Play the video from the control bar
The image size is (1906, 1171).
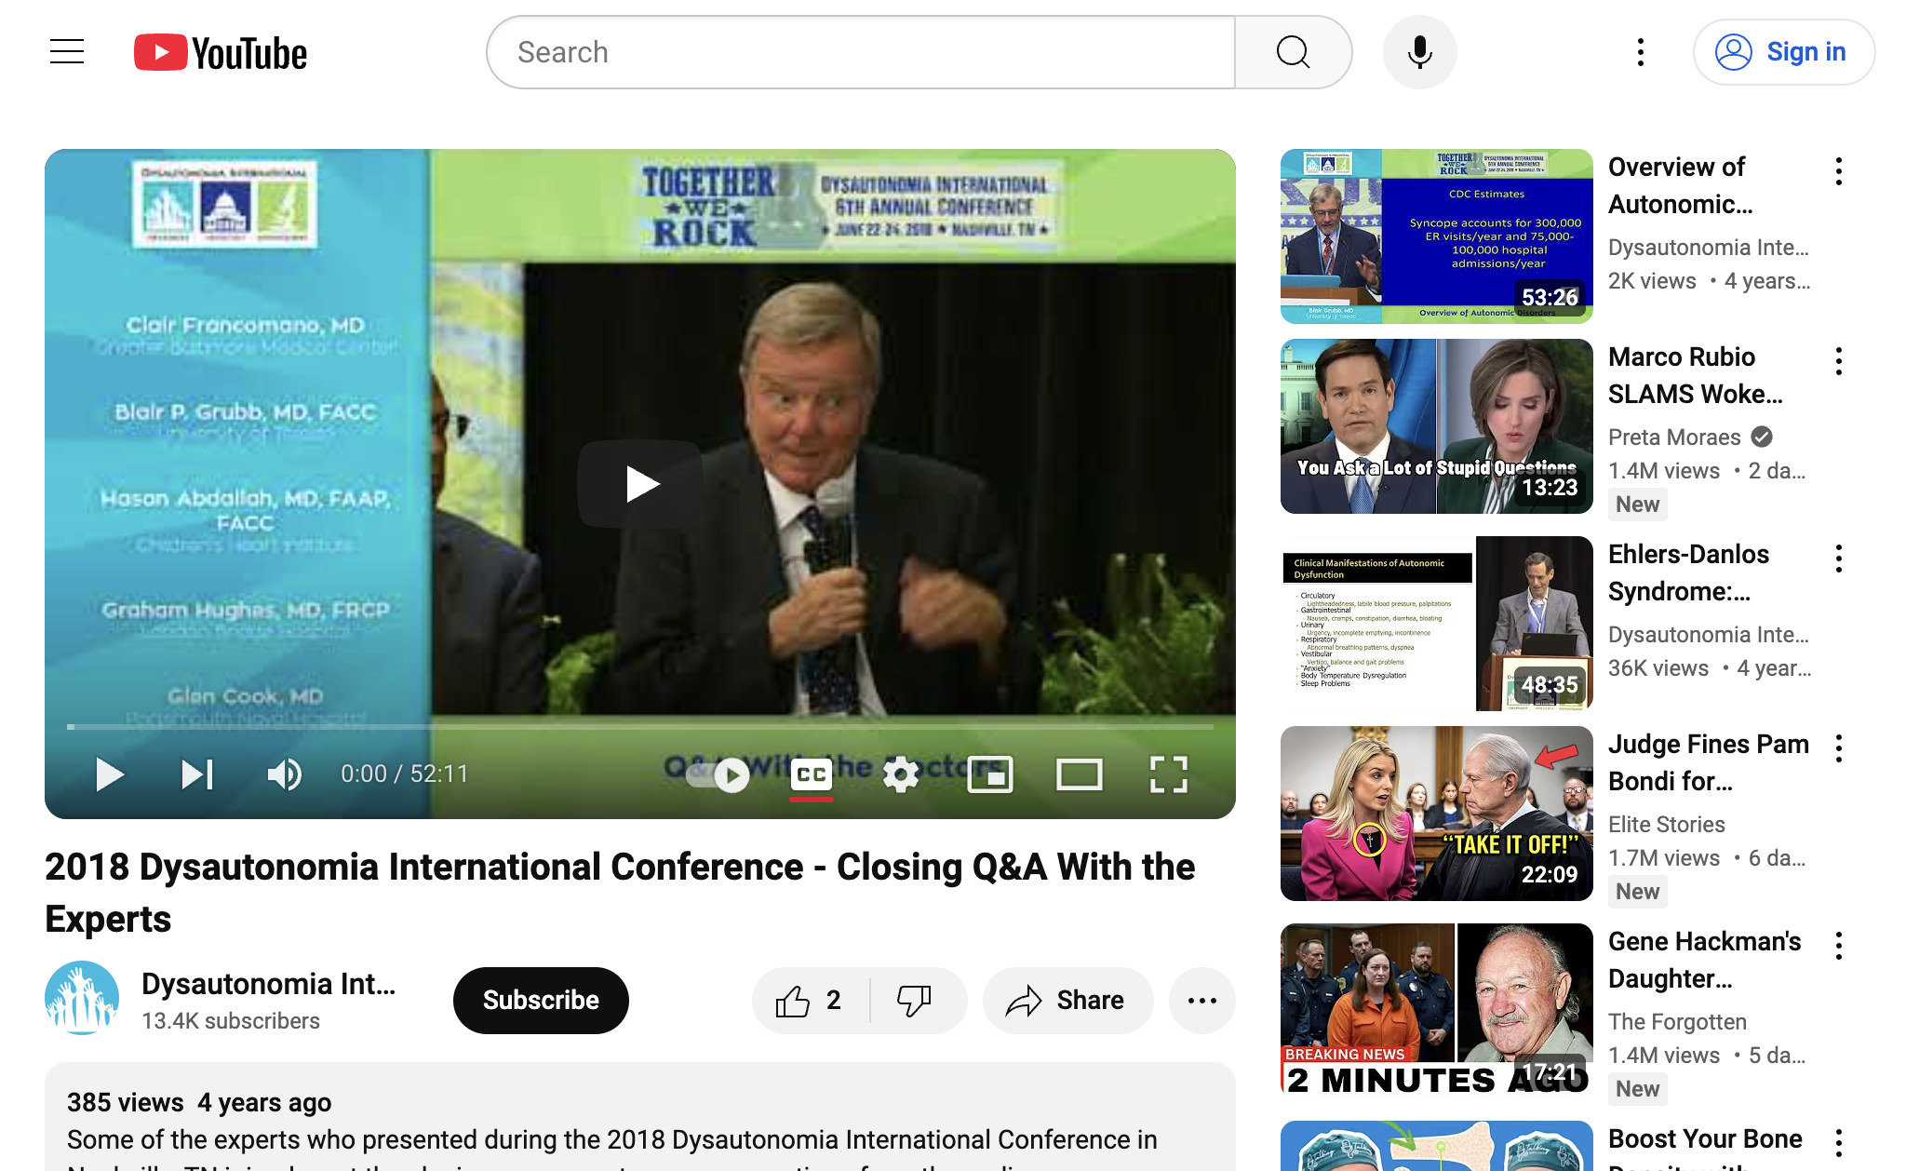[x=109, y=774]
